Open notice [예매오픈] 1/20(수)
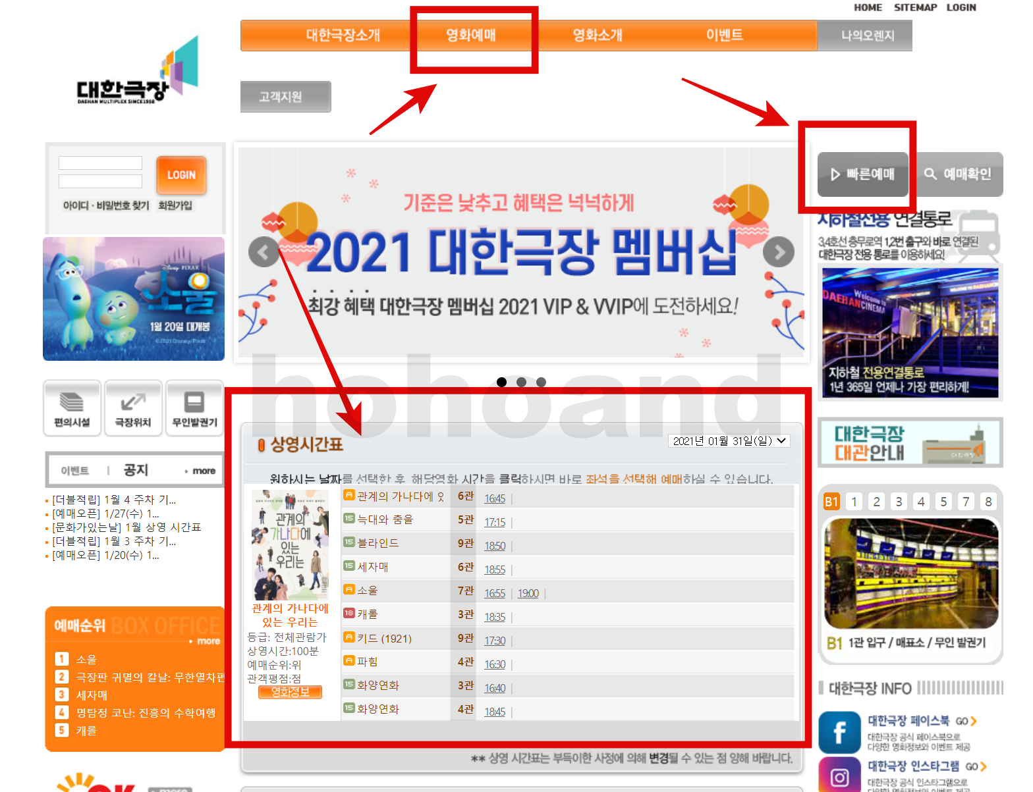The width and height of the screenshot is (1033, 792). coord(105,555)
